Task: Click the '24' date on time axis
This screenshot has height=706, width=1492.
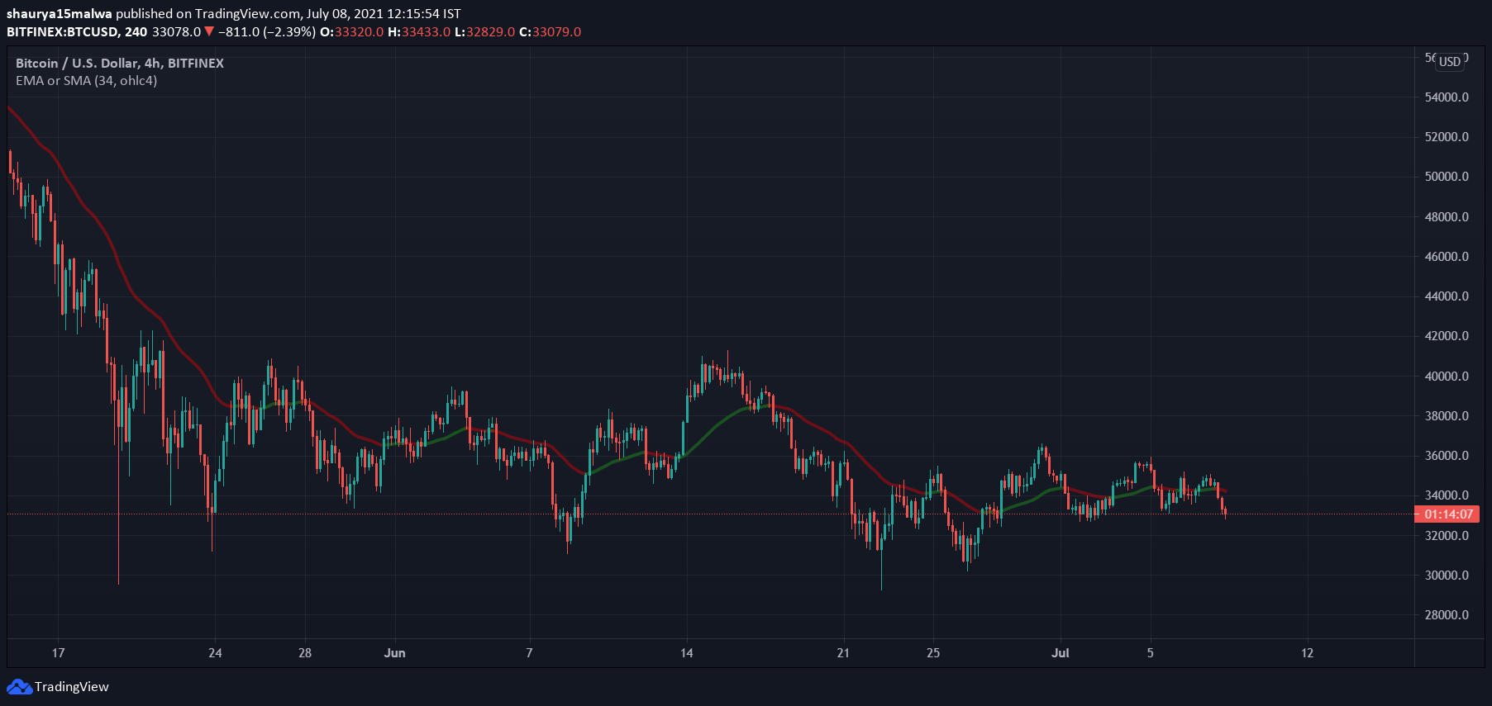Action: [x=215, y=653]
